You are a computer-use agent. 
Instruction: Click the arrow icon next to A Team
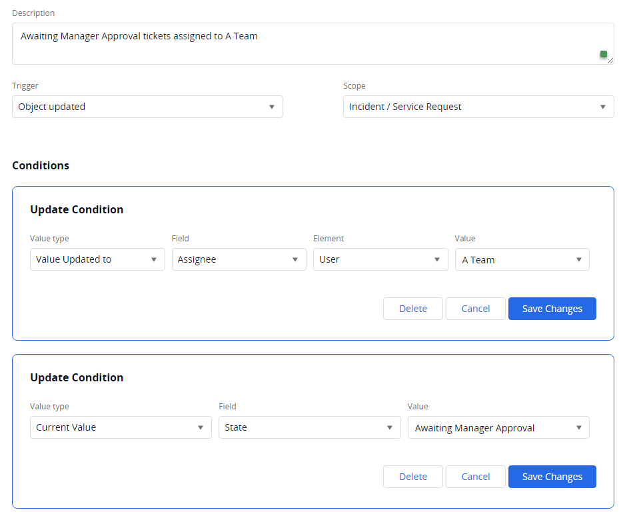coord(578,260)
